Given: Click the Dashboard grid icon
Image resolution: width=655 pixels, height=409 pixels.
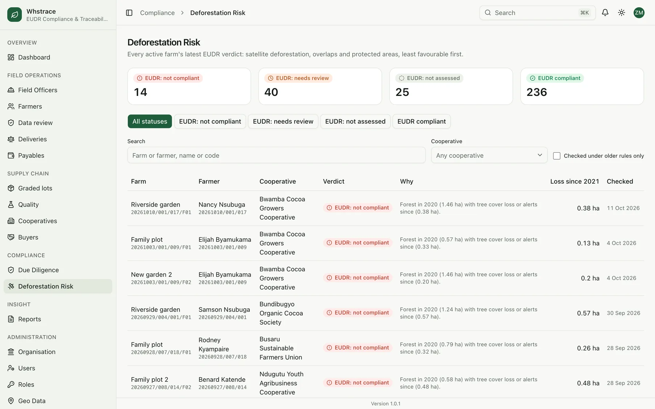Looking at the screenshot, I should (x=11, y=57).
